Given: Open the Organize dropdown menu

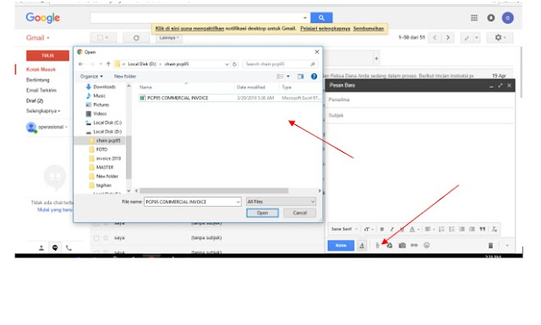Looking at the screenshot, I should [91, 77].
